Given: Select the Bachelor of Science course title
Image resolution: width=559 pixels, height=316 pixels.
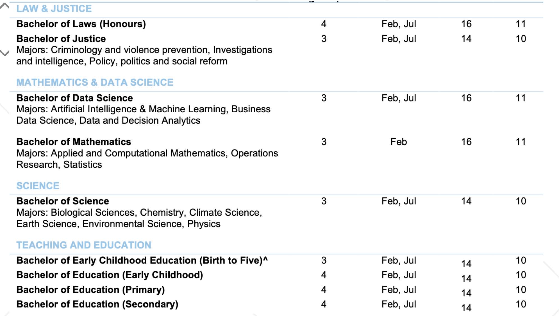Looking at the screenshot, I should click(x=63, y=201).
